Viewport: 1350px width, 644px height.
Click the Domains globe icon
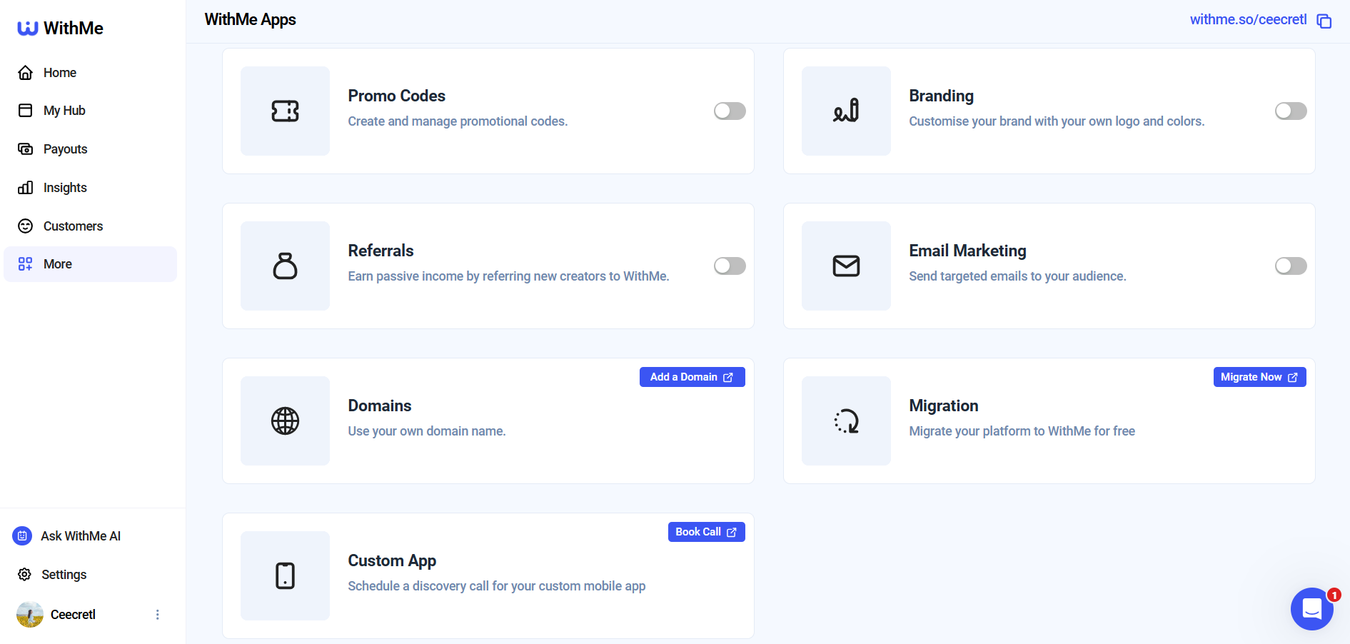pos(285,421)
